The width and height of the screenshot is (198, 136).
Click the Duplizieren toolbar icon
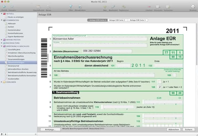coord(124,7)
